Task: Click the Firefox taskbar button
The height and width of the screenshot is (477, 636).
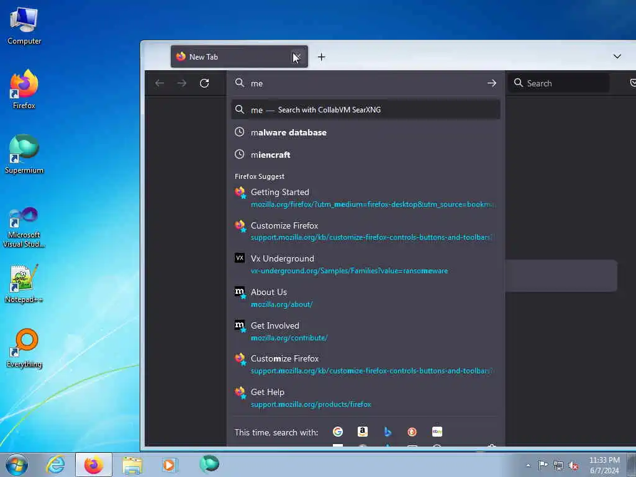Action: click(x=94, y=465)
